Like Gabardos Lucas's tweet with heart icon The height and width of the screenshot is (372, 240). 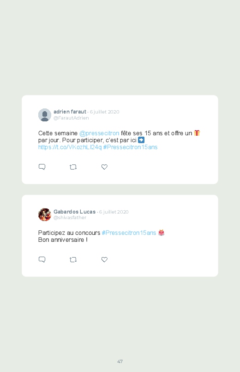pos(104,260)
